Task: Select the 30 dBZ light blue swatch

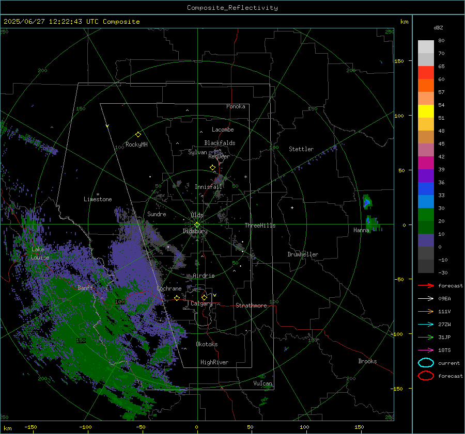Action: 426,201
